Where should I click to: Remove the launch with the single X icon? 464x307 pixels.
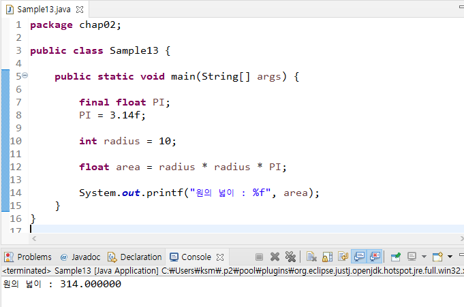click(x=275, y=257)
